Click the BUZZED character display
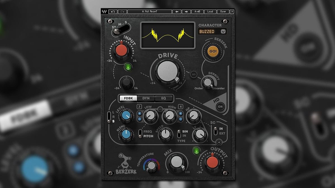Image resolution: width=335 pixels, height=188 pixels. coord(209,31)
